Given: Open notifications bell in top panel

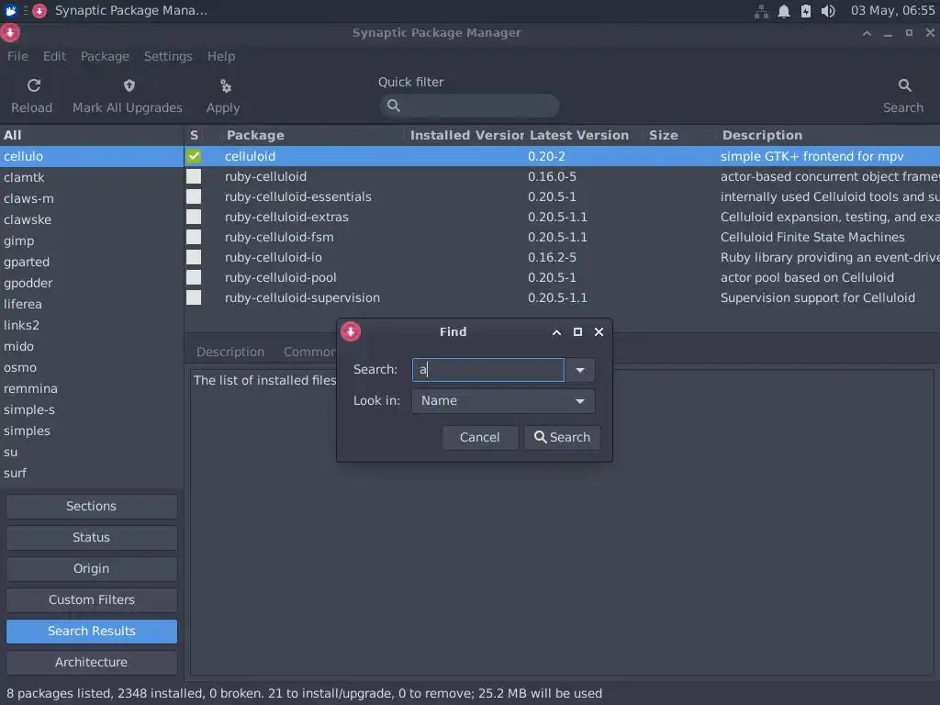Looking at the screenshot, I should [784, 11].
